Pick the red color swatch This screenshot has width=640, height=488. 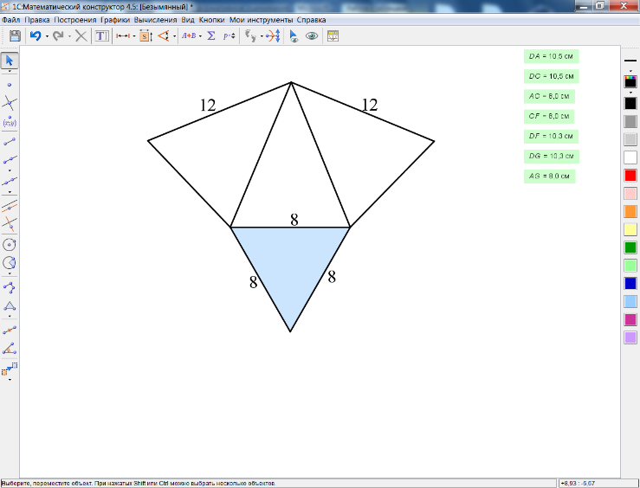(x=630, y=176)
